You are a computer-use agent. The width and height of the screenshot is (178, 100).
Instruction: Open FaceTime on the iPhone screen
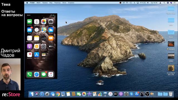tap(29, 22)
